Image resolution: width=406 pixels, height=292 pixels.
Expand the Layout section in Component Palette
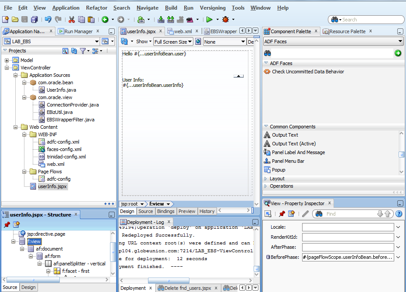pyautogui.click(x=266, y=179)
